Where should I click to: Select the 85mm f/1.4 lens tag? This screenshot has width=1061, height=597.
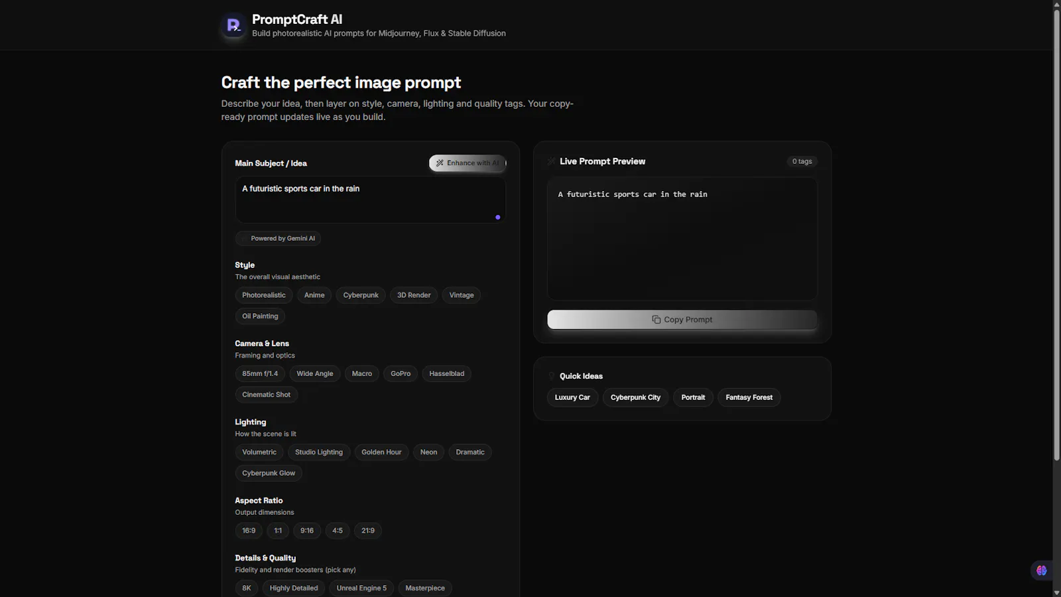pos(260,374)
